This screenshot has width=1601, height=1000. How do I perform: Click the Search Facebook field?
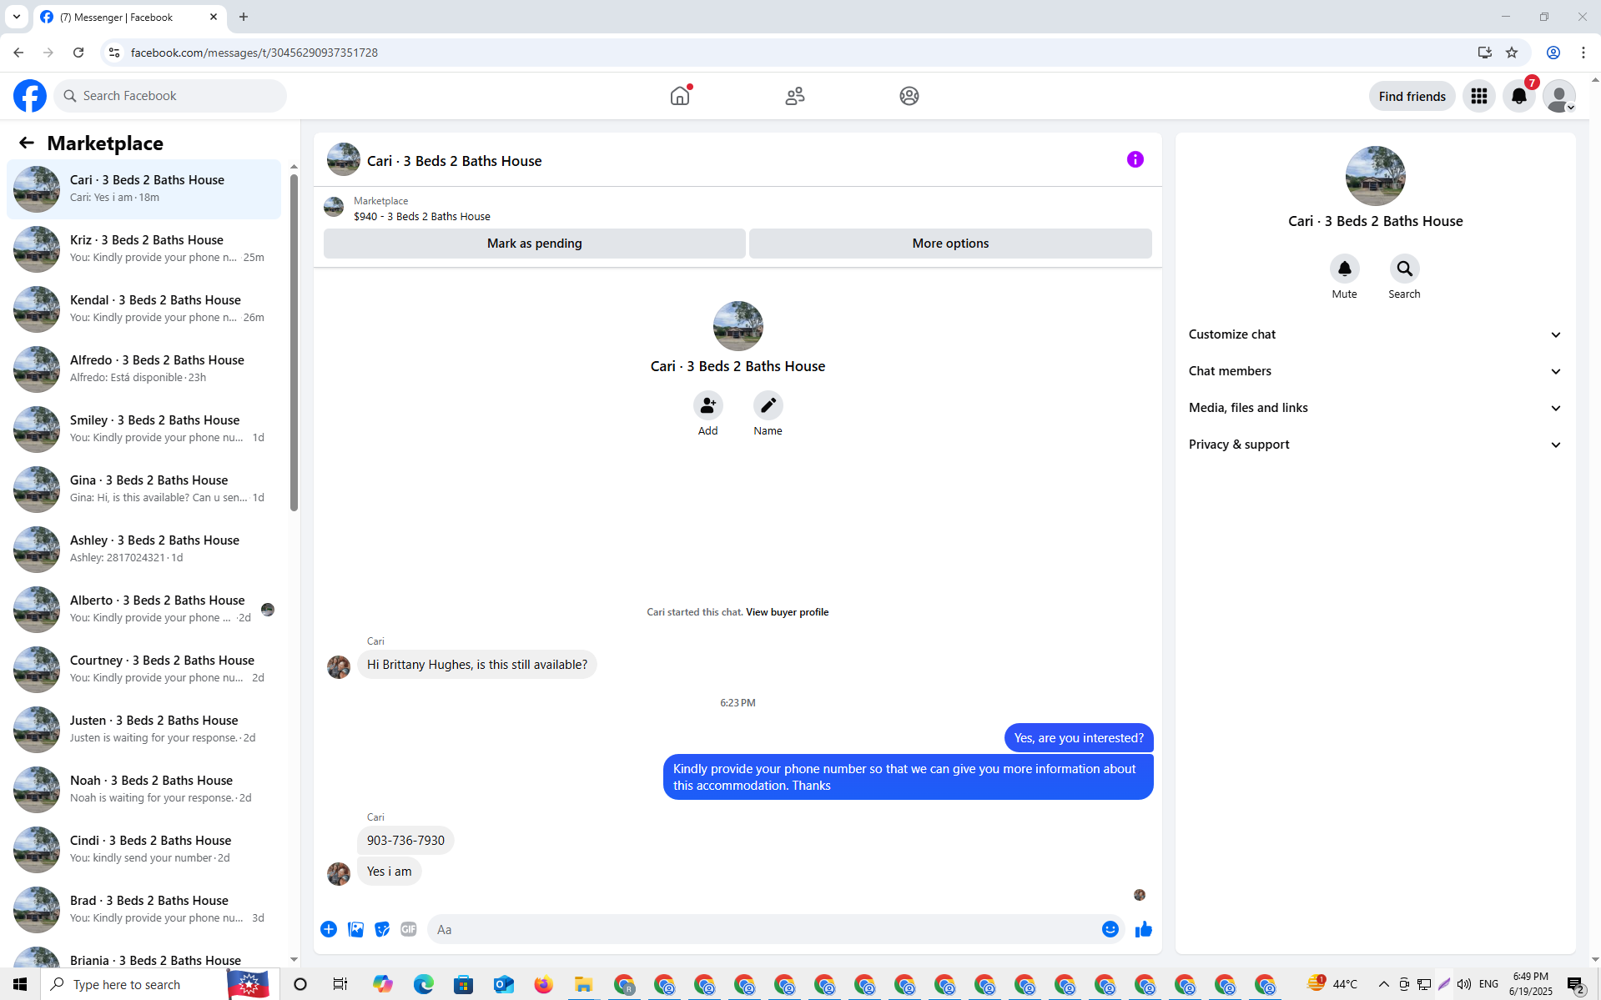170,96
